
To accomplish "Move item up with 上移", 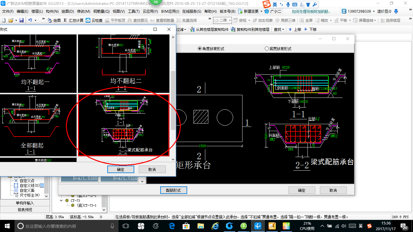I will pyautogui.click(x=295, y=29).
